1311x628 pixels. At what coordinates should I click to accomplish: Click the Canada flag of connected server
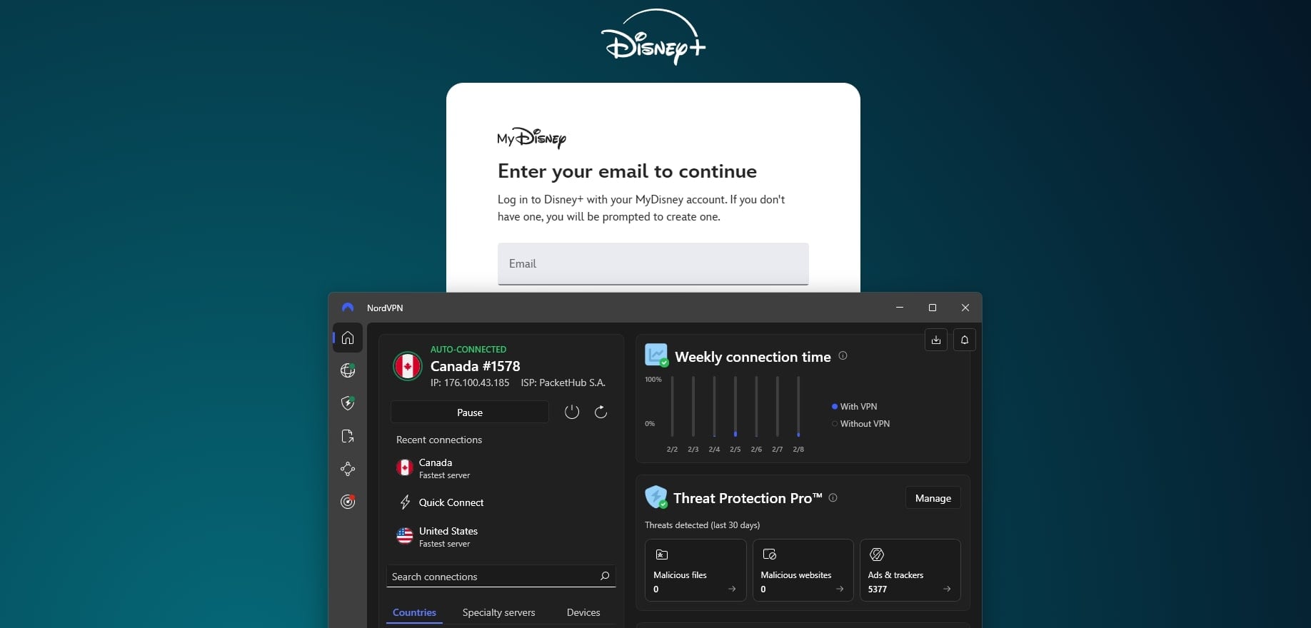pos(408,366)
